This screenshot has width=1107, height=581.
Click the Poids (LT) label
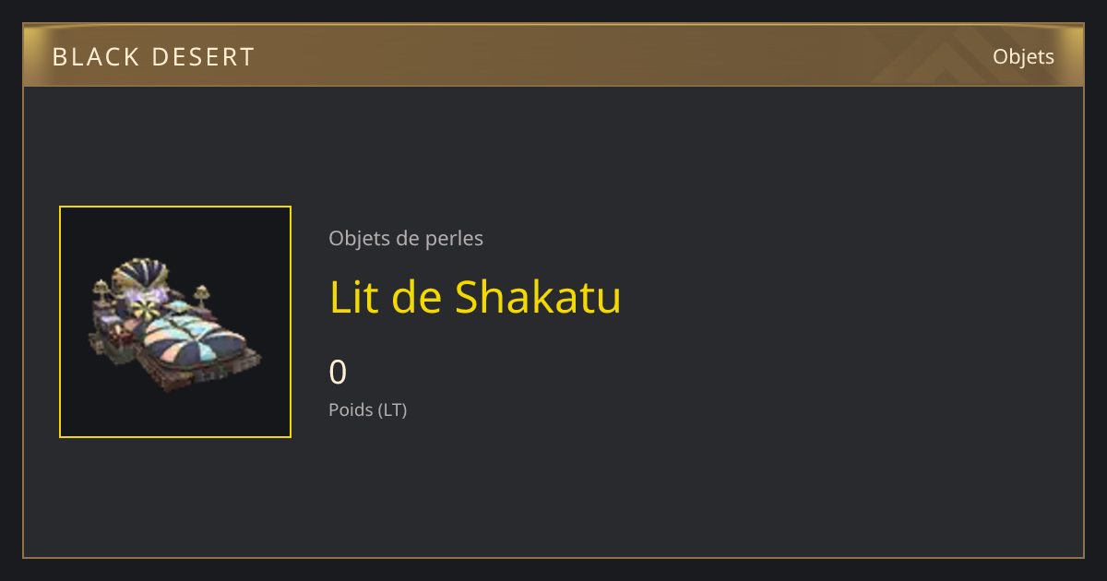click(x=368, y=409)
